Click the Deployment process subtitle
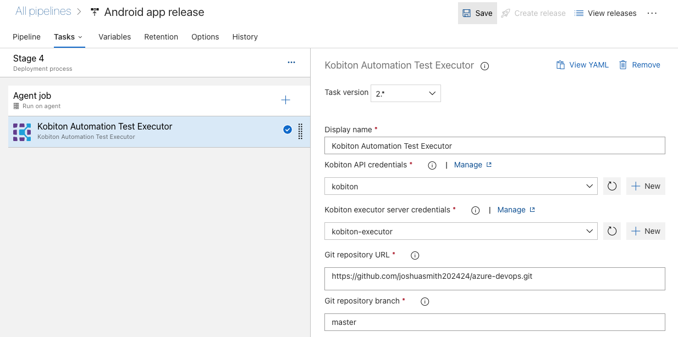678x337 pixels. click(x=43, y=69)
